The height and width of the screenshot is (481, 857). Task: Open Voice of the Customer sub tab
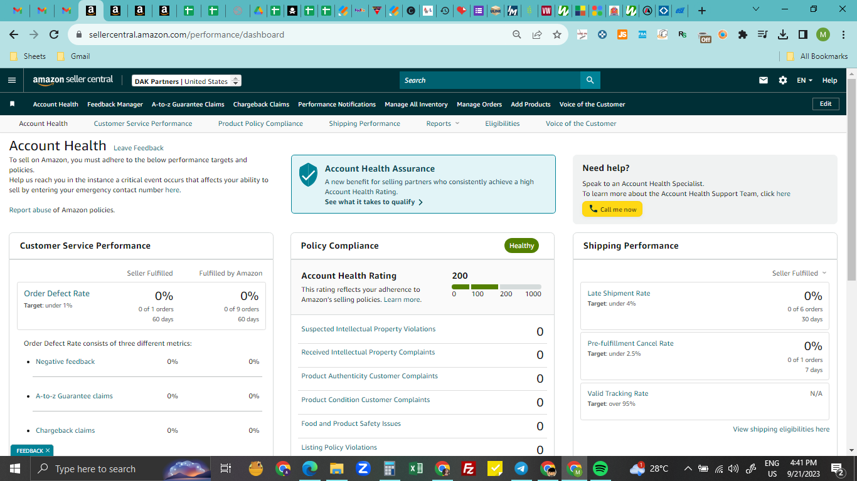click(x=581, y=123)
